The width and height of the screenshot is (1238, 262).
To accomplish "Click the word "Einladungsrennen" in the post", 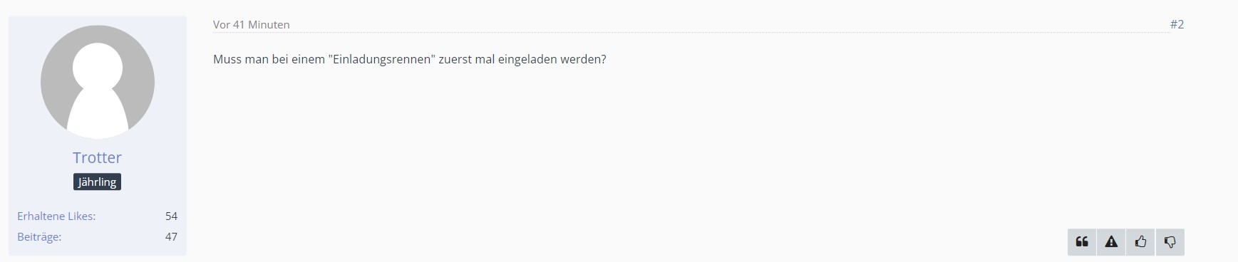I will pos(382,59).
